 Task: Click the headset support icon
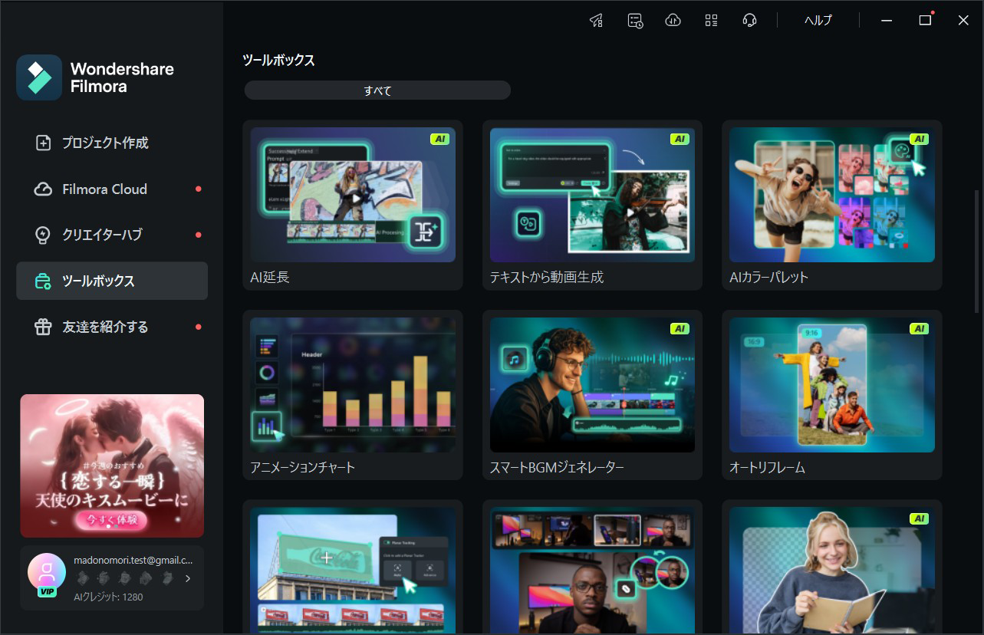pyautogui.click(x=749, y=20)
